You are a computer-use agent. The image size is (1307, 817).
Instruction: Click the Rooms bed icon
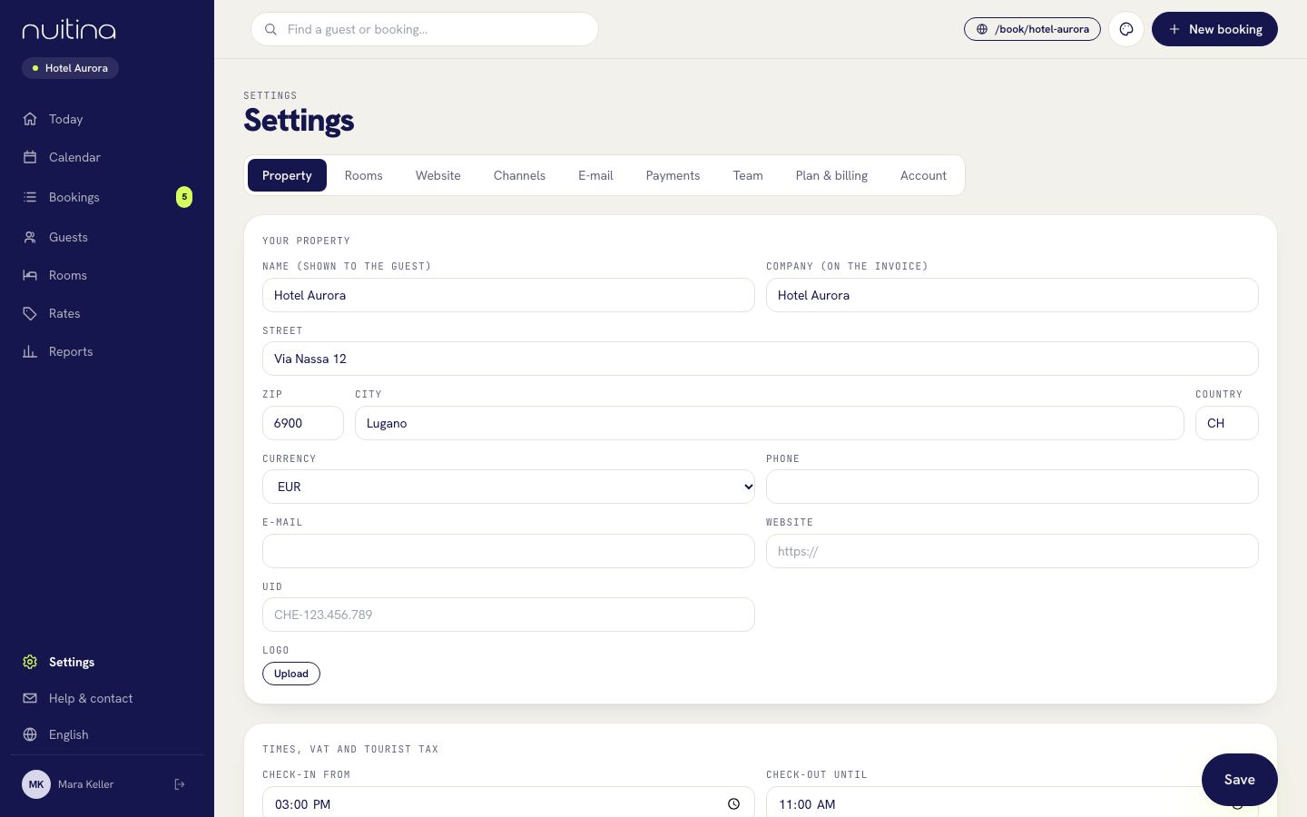pyautogui.click(x=30, y=275)
